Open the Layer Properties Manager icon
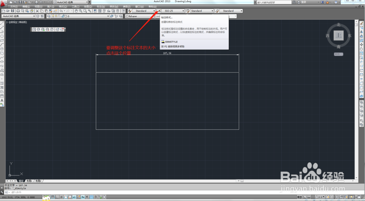This screenshot has height=201, width=365. (x=49, y=16)
